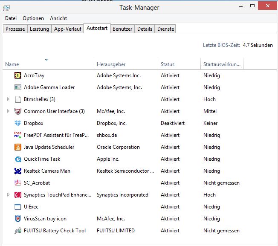Click the Realtek Semiconductor publisher cell

click(125, 171)
